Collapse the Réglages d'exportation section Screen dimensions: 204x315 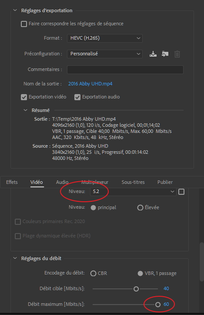pos(15,10)
